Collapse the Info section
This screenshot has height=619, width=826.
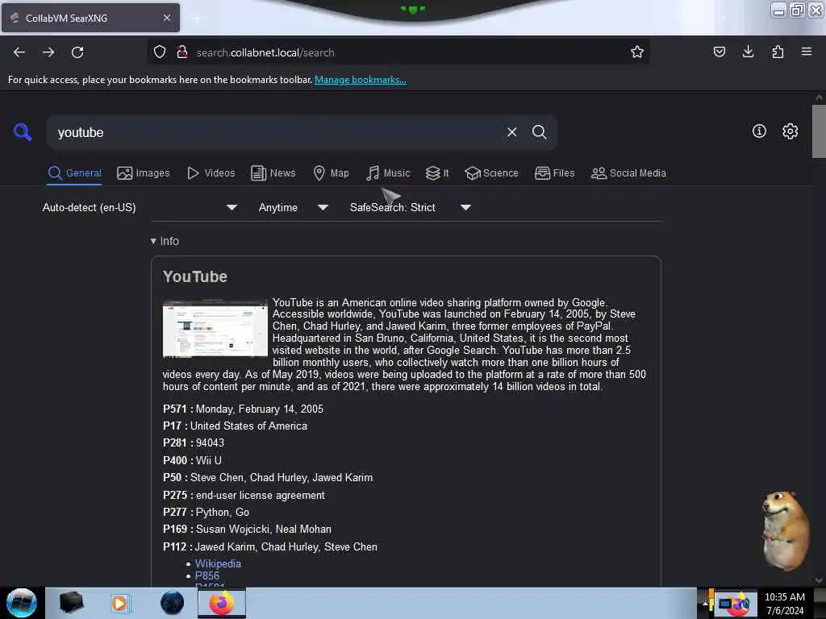[165, 241]
